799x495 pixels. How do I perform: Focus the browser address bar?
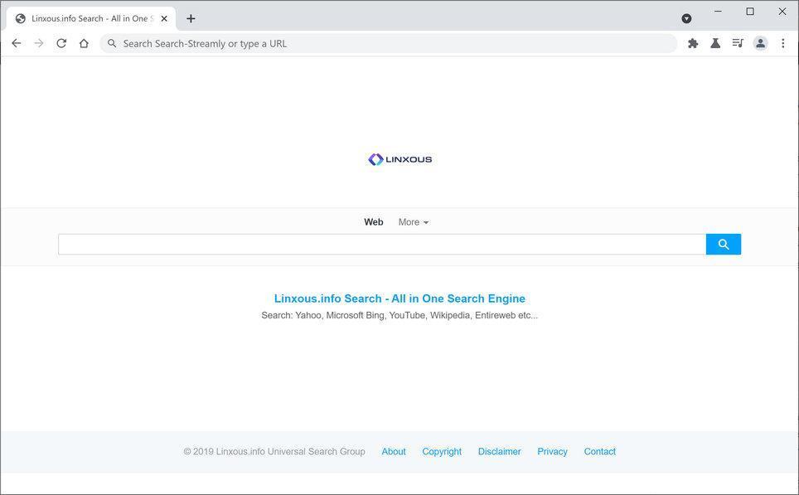coord(390,43)
